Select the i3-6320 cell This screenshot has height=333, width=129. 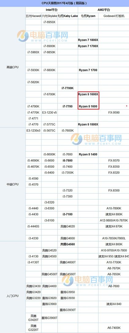click(x=49, y=202)
